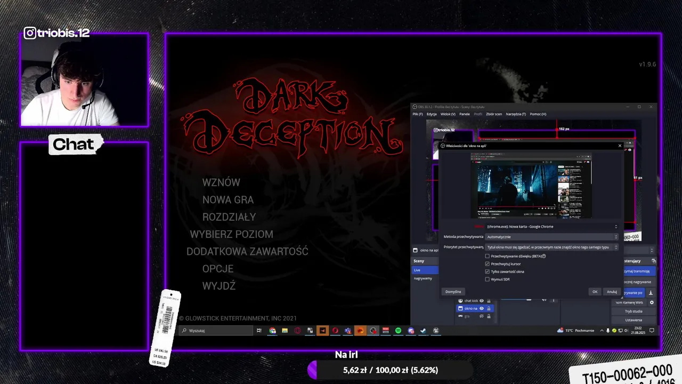Open virtual camera settings gear icon
This screenshot has width=682, height=384.
(x=652, y=302)
